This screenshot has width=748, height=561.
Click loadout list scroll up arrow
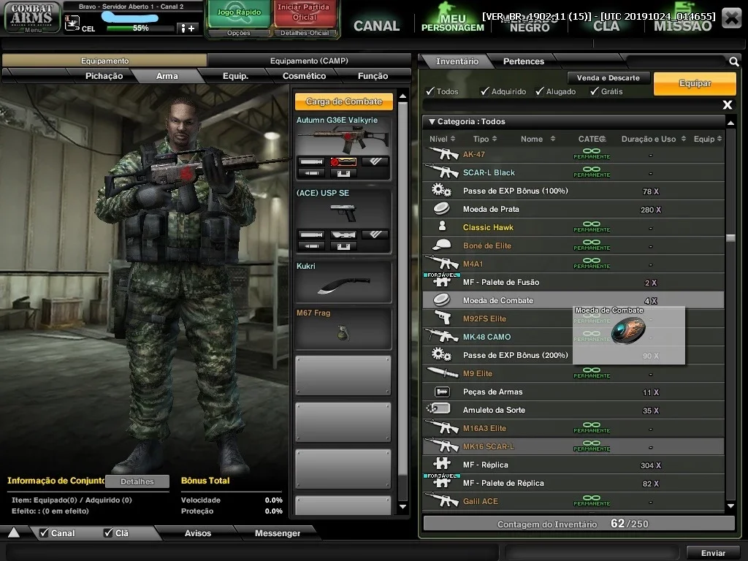click(403, 96)
